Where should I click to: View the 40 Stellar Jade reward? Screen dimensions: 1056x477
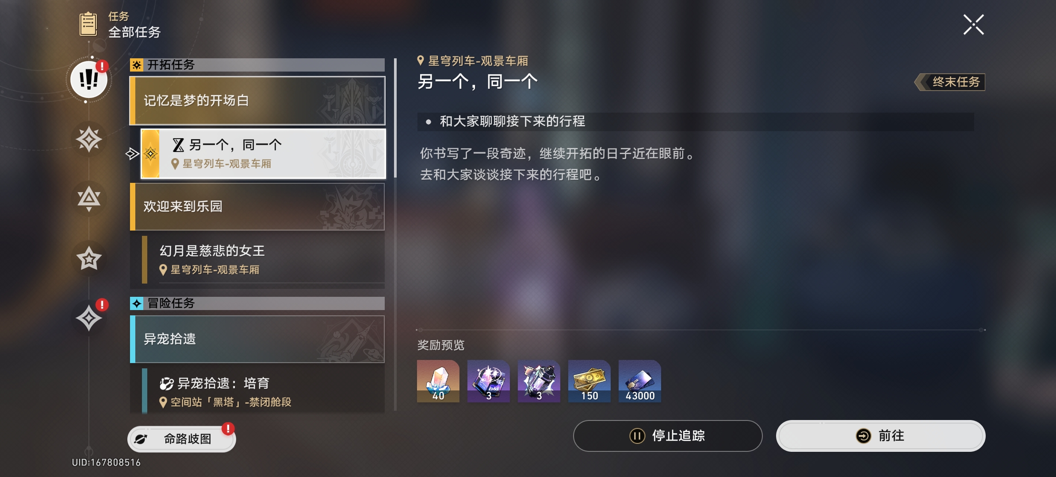(438, 381)
